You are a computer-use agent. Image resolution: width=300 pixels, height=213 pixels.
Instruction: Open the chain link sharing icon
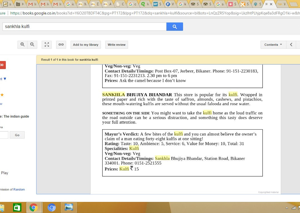(x=61, y=44)
